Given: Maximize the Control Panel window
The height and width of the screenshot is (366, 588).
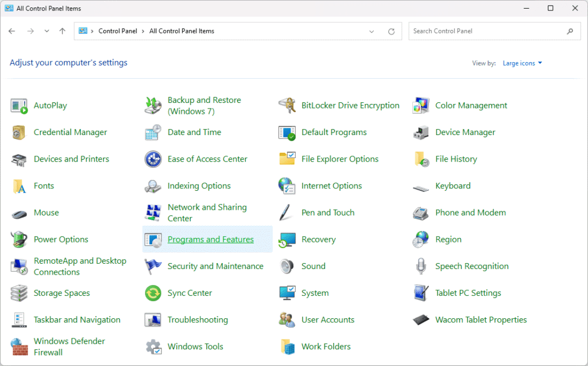Looking at the screenshot, I should 550,8.
